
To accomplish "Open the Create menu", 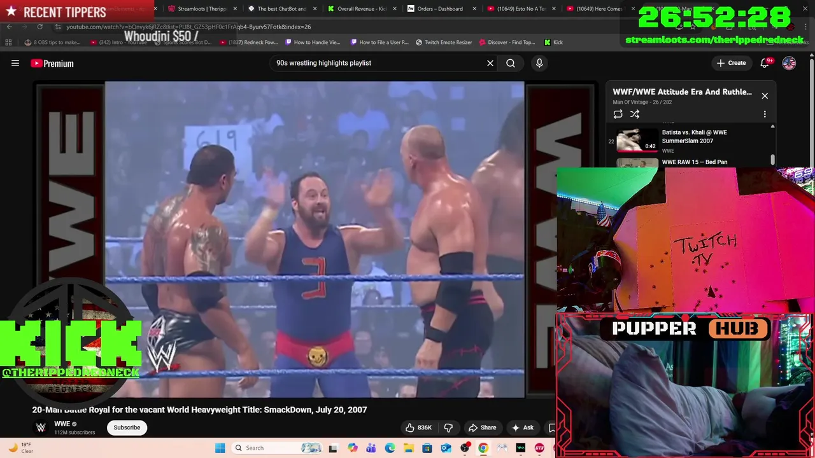I will tap(731, 63).
